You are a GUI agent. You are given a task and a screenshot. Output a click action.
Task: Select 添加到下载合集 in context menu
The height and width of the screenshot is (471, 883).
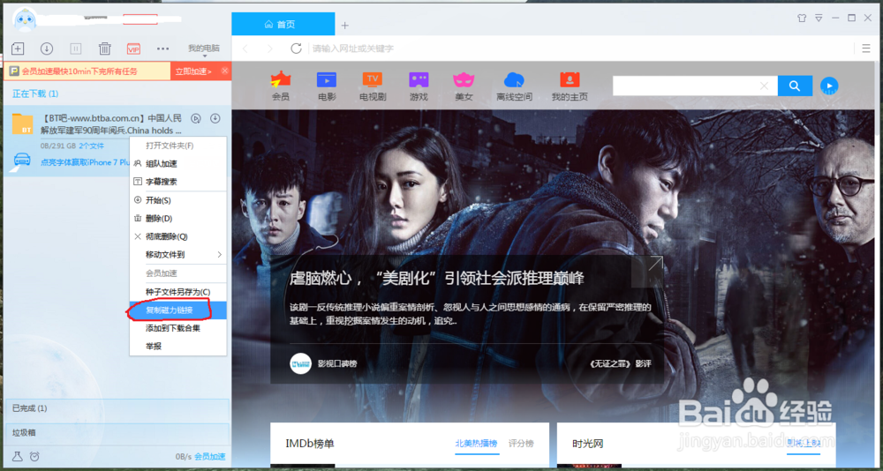pyautogui.click(x=173, y=328)
